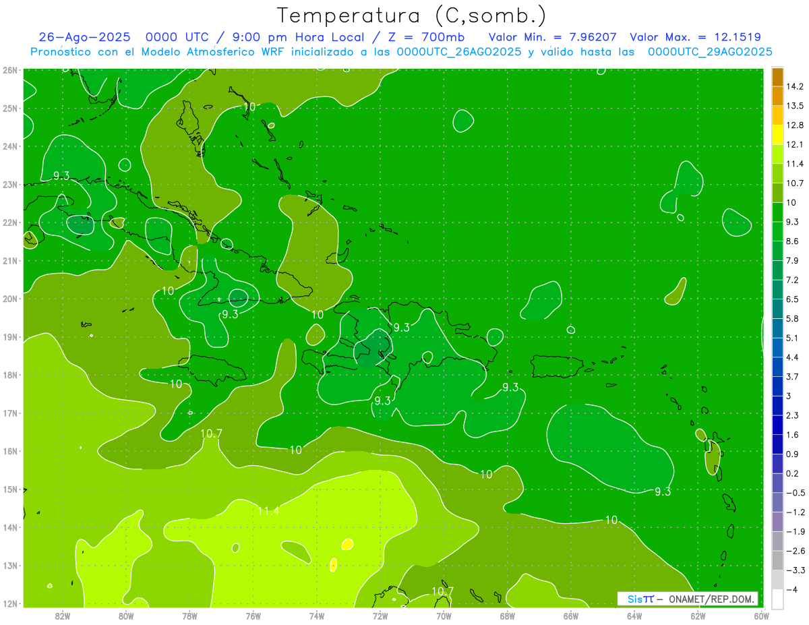Click the 74W longitude axis label

click(x=317, y=615)
